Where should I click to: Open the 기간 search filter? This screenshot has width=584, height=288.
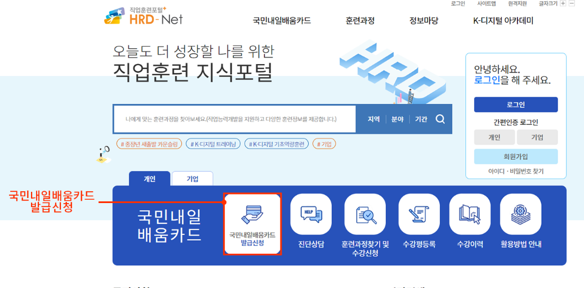421,119
